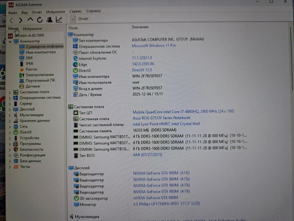Image resolution: width=294 pixels, height=221 pixels.
Task: Switch to the Избранное sidebar tab
Action: tap(32, 29)
